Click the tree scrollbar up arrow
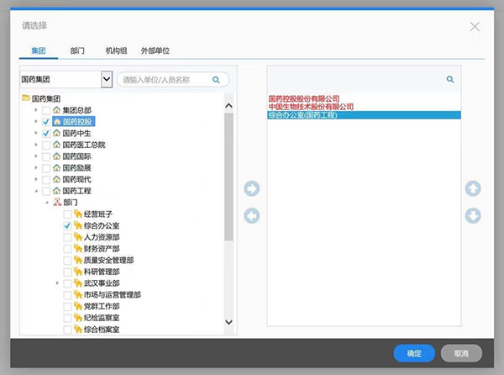This screenshot has height=375, width=504. (228, 105)
